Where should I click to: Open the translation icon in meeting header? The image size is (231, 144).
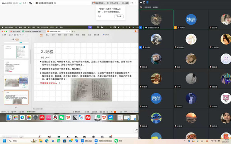[31, 3]
